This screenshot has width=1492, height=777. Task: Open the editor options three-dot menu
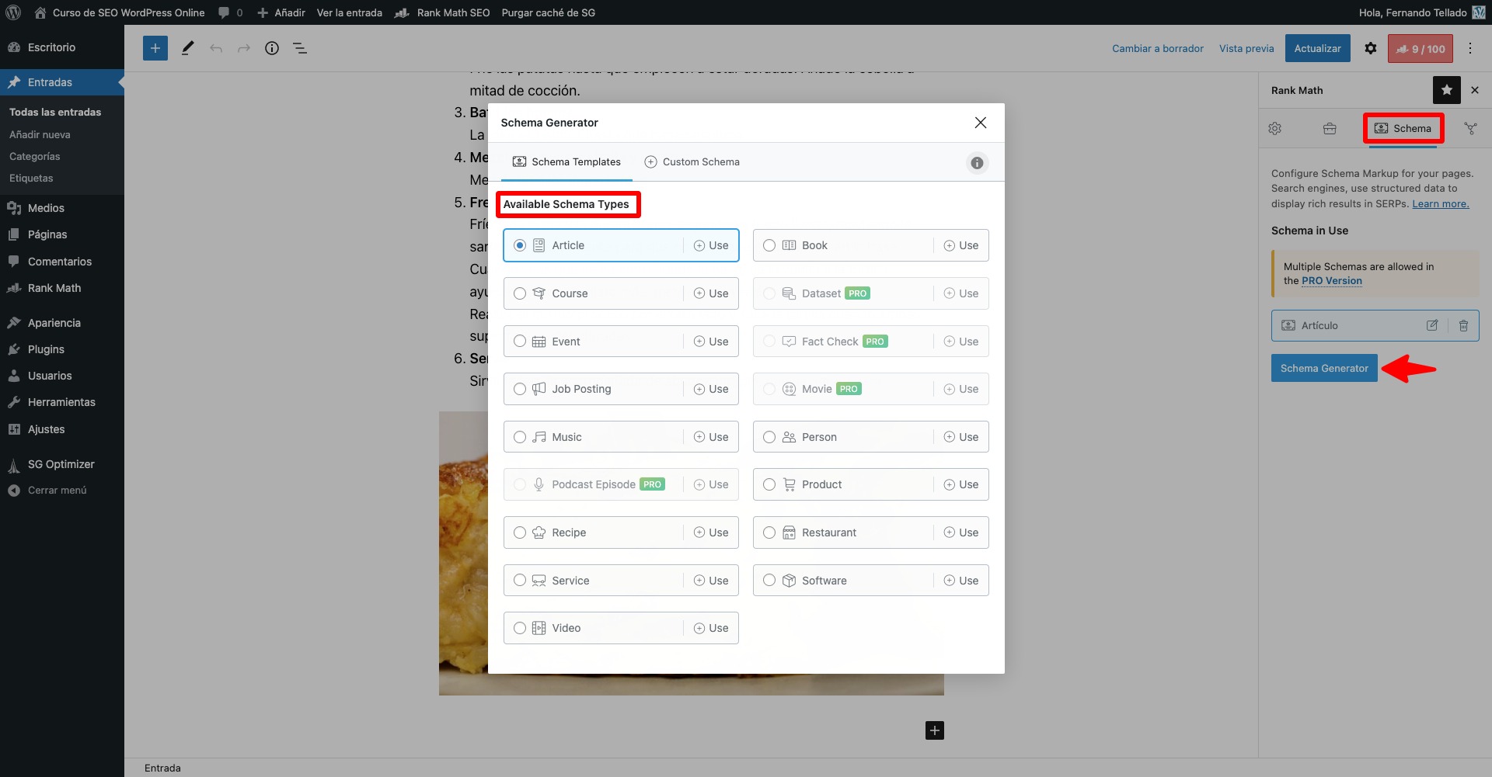pos(1470,47)
